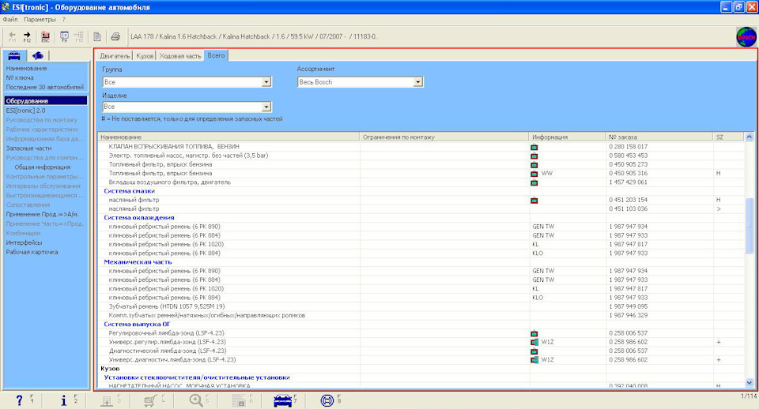
Task: Open info icon for КЛАПАН ВПРЫСКИВАНИЯ ТОПЛИВА row
Action: [x=534, y=147]
